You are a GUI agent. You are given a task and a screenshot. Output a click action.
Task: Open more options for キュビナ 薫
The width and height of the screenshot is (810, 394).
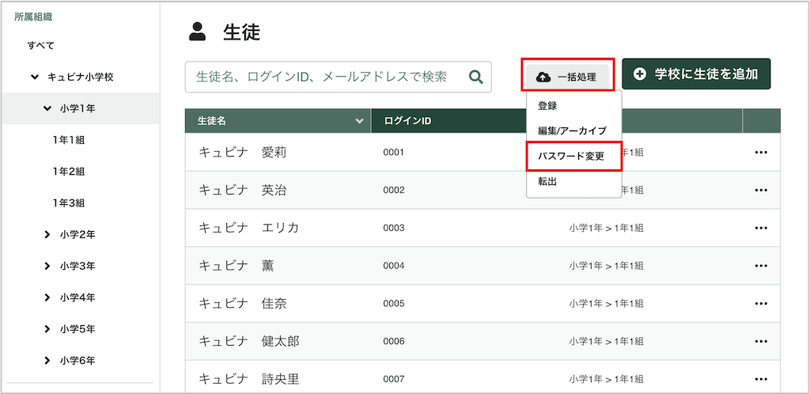pyautogui.click(x=760, y=265)
